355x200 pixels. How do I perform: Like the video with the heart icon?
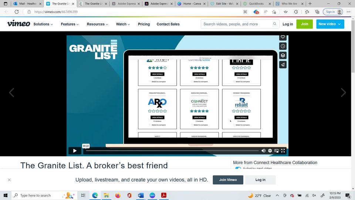[x=283, y=37]
